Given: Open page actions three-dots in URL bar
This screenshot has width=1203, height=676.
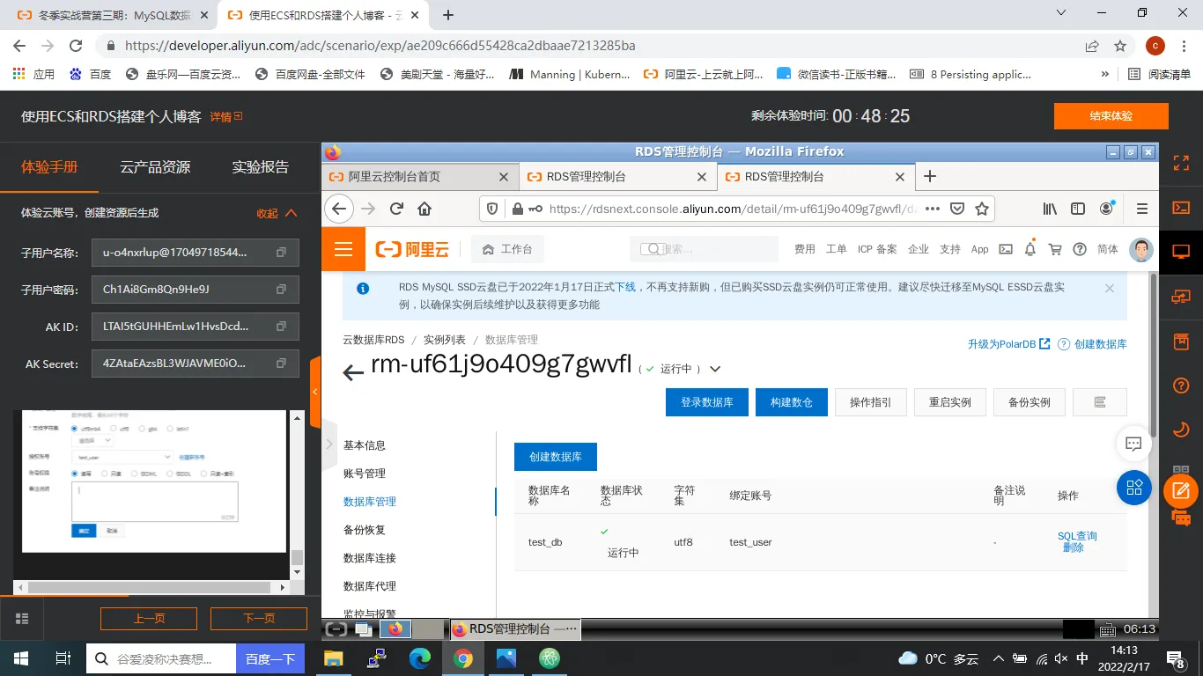Looking at the screenshot, I should click(933, 209).
